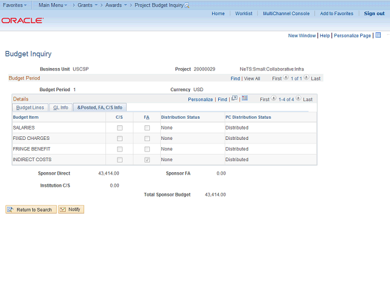Click the Budget Period previous row arrow
Screen dimensions: 390x292
[286, 78]
